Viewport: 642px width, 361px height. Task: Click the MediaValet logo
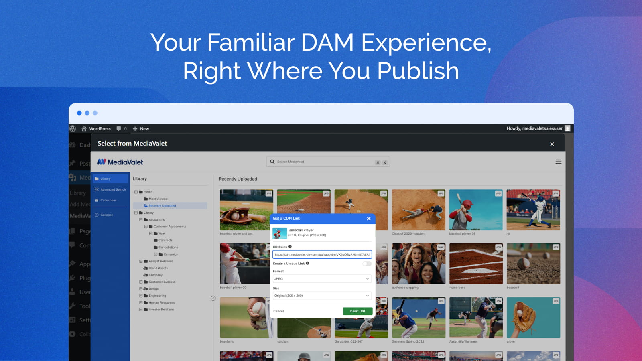tap(120, 162)
